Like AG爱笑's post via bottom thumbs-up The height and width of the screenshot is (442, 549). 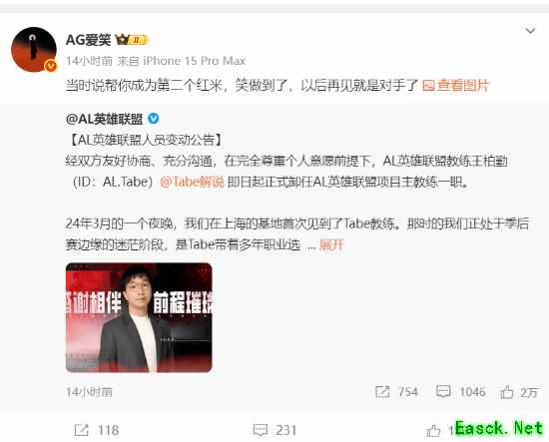[x=433, y=431]
